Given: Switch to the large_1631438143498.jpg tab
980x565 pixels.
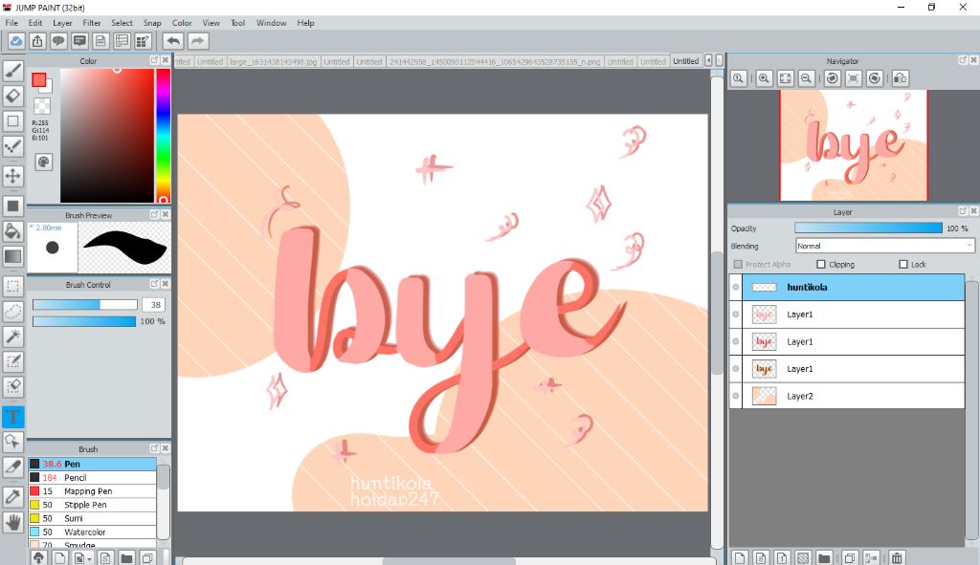Looking at the screenshot, I should 273,61.
